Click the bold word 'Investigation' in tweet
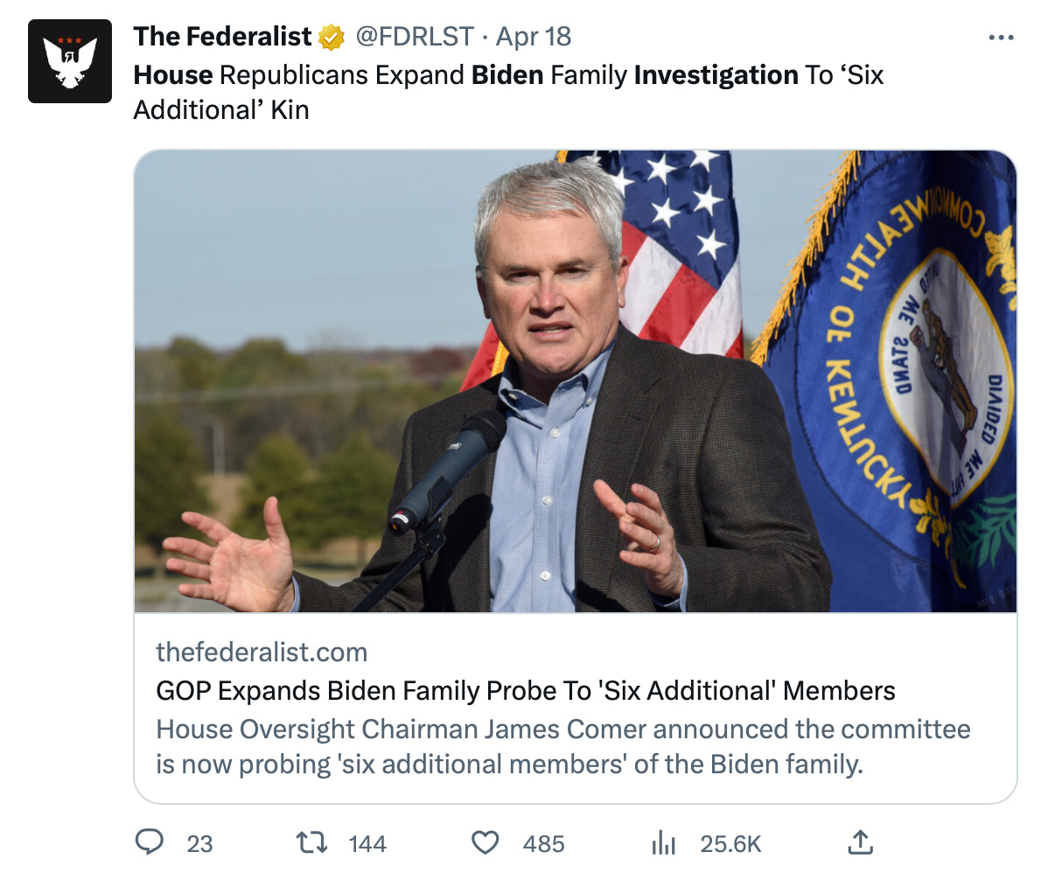Image resolution: width=1041 pixels, height=873 pixels. tap(716, 75)
